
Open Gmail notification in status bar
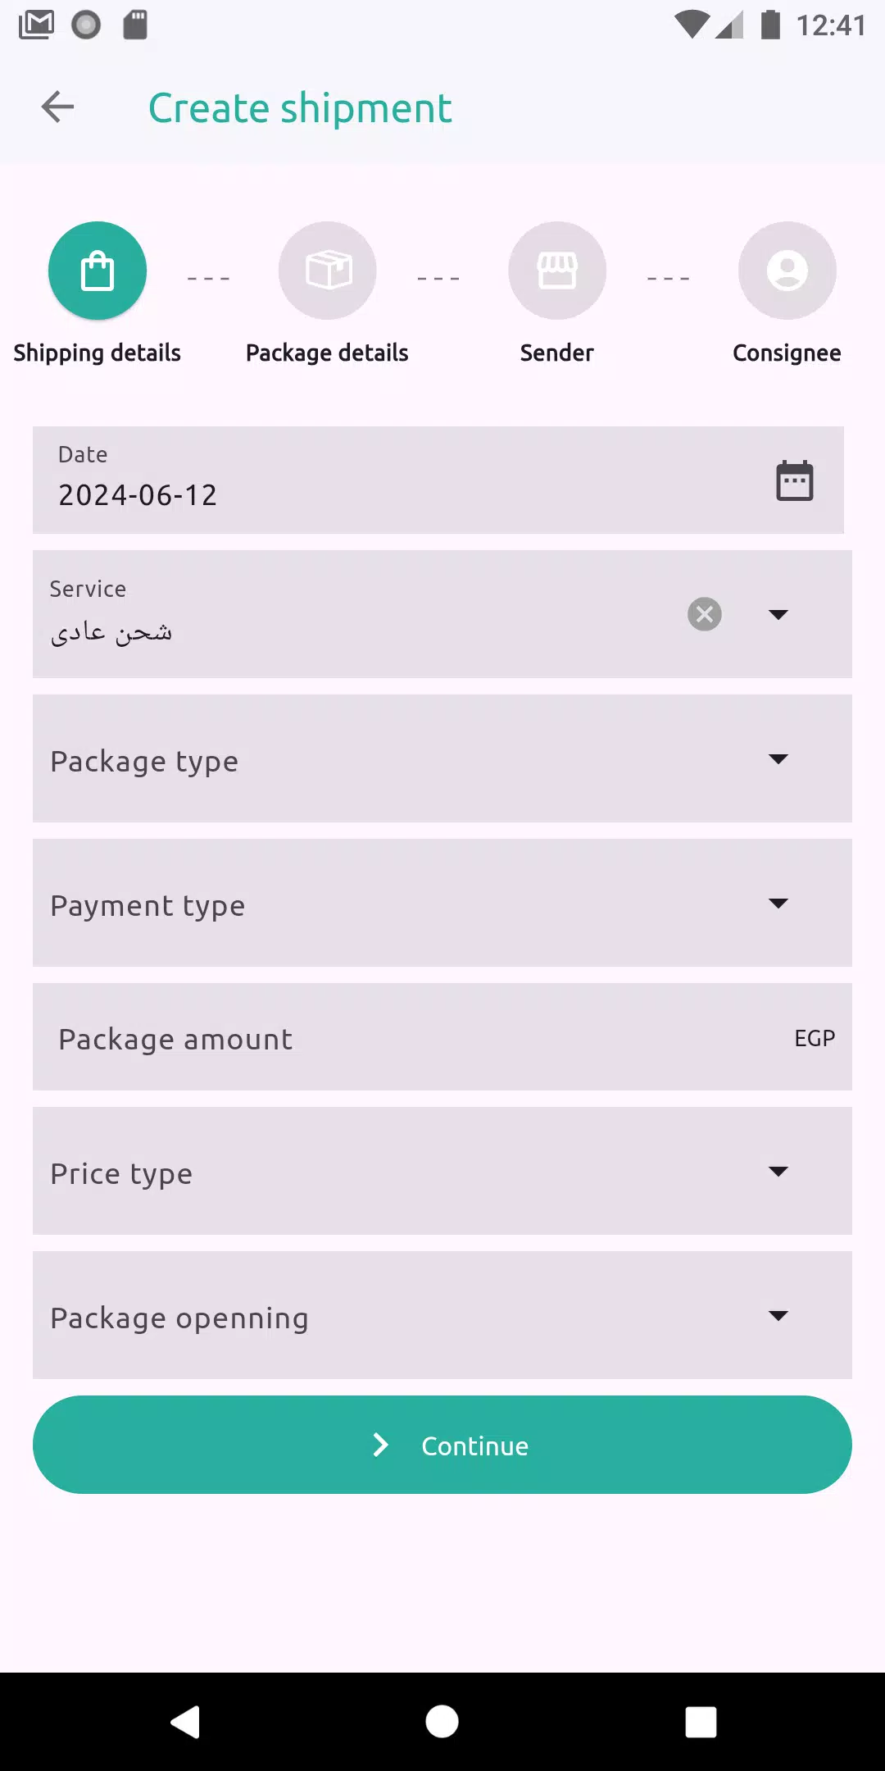point(37,25)
